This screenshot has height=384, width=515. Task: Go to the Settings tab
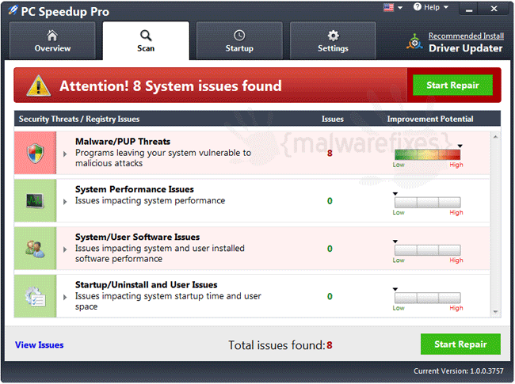(333, 40)
